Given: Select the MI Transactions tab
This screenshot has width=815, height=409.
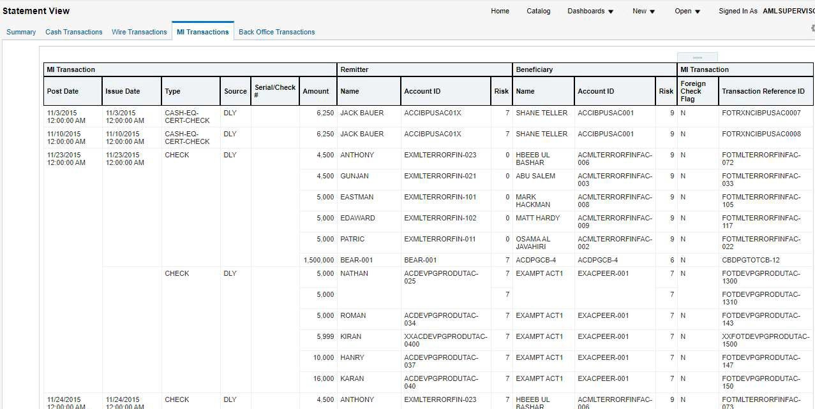Looking at the screenshot, I should pyautogui.click(x=202, y=31).
